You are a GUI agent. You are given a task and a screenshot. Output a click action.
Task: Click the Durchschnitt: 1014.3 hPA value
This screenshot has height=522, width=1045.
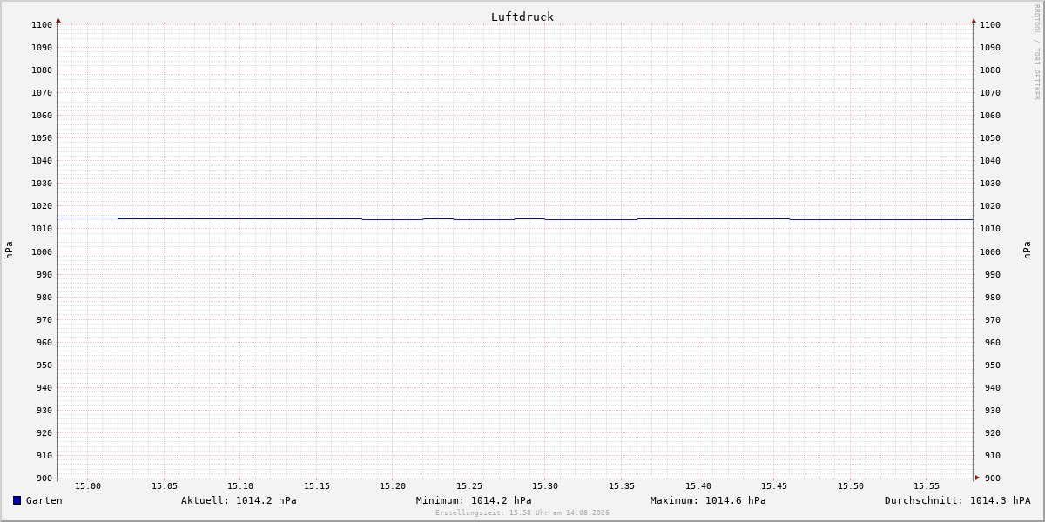[958, 500]
